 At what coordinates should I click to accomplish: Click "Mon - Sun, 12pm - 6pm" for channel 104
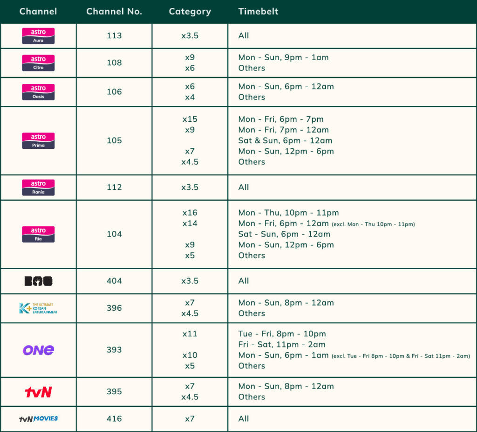286,244
